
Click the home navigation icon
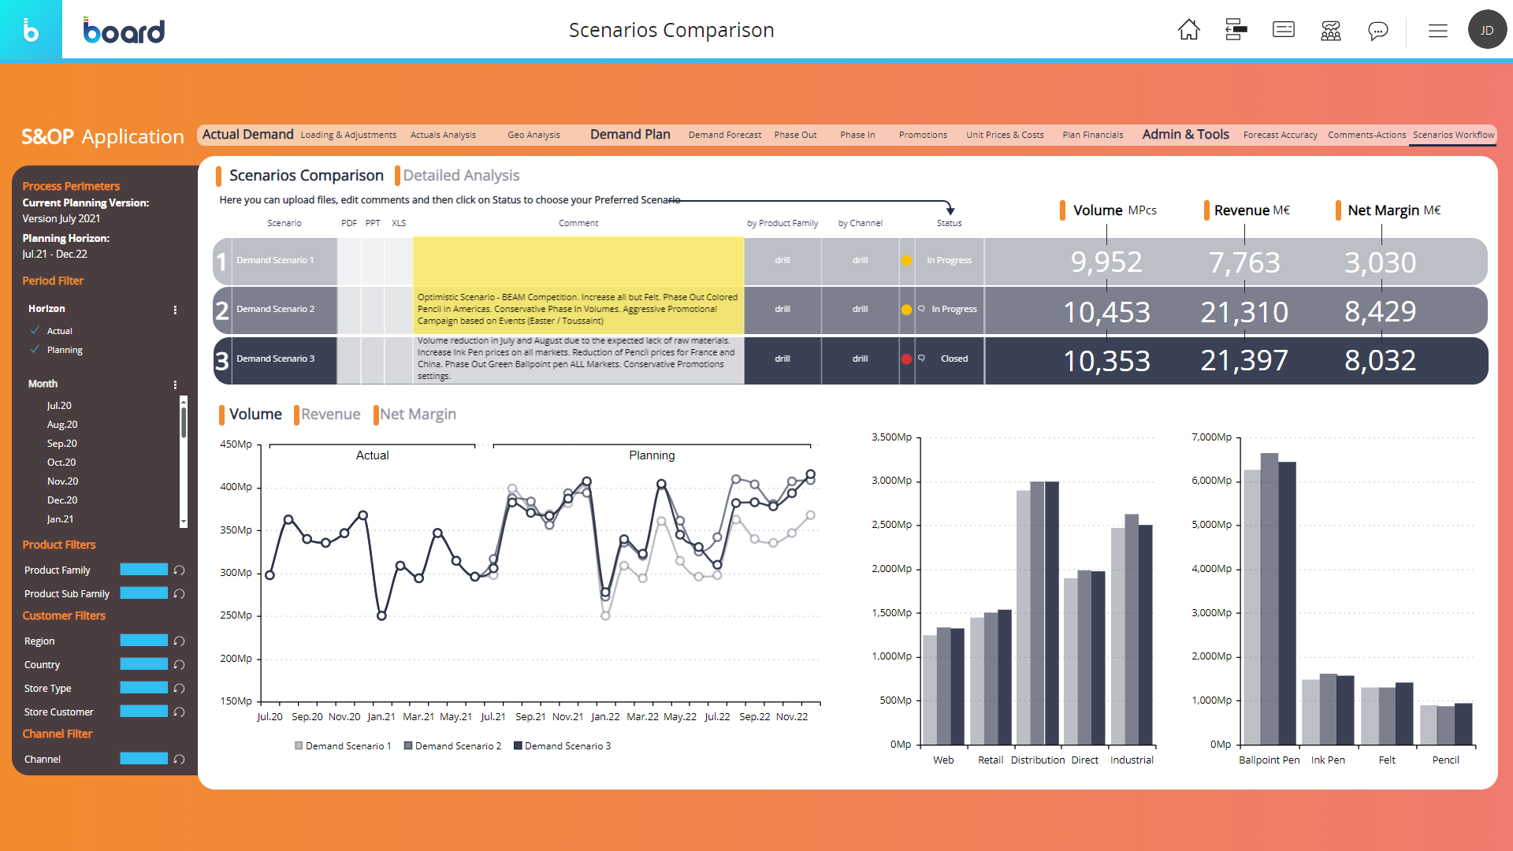click(1188, 30)
